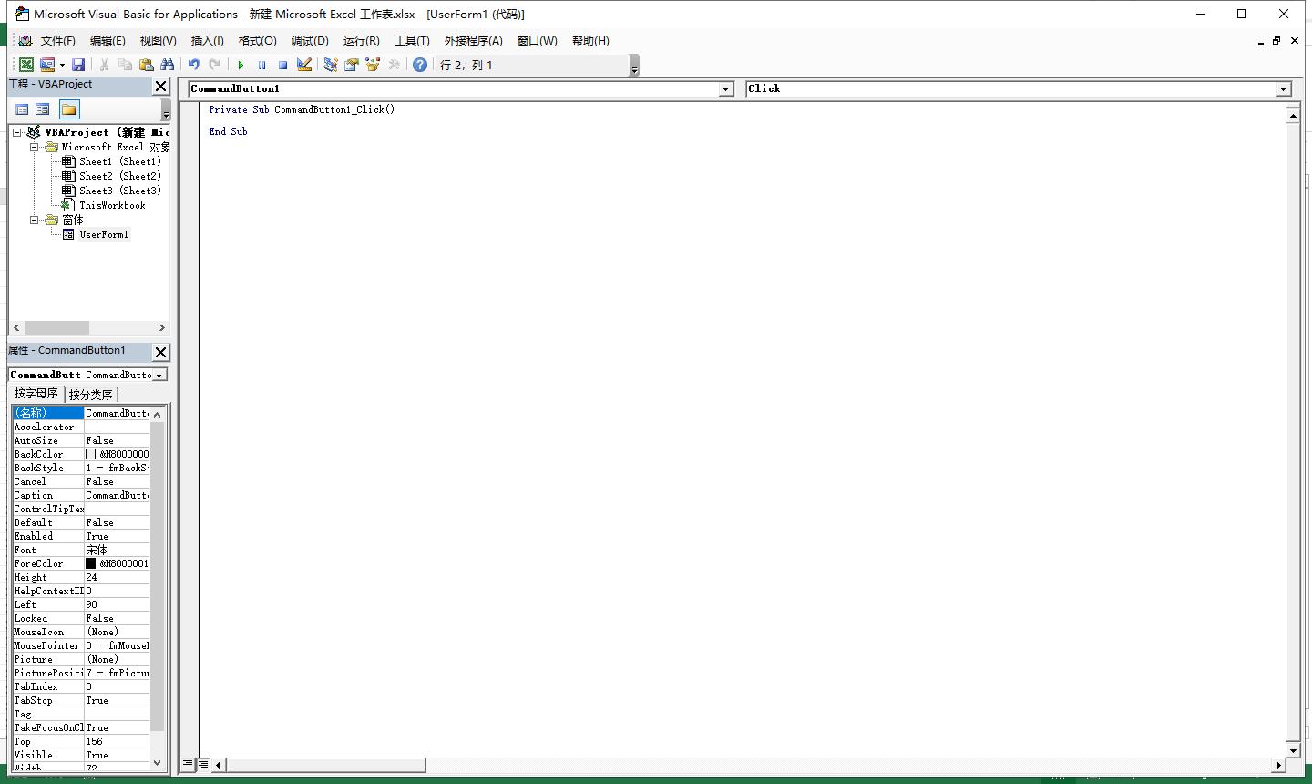The image size is (1312, 784).
Task: Switch to Procedure View button
Action: pyautogui.click(x=188, y=764)
